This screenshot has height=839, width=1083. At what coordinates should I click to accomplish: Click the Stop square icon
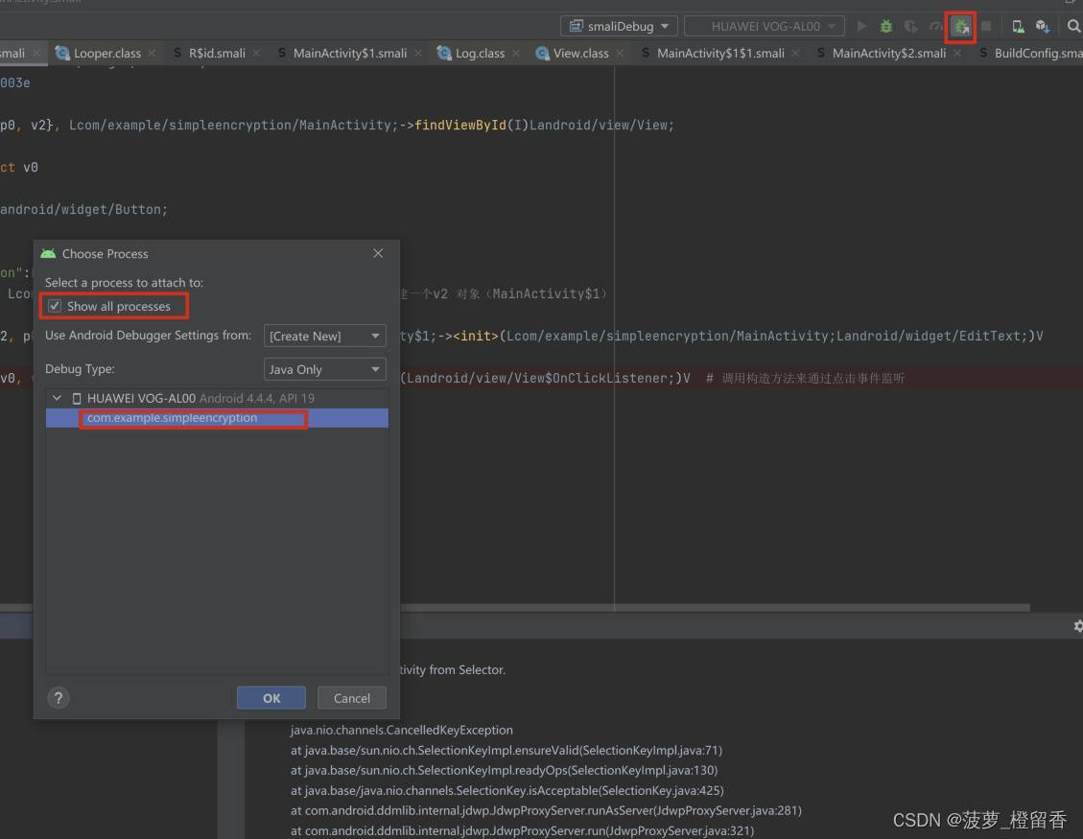tap(986, 26)
